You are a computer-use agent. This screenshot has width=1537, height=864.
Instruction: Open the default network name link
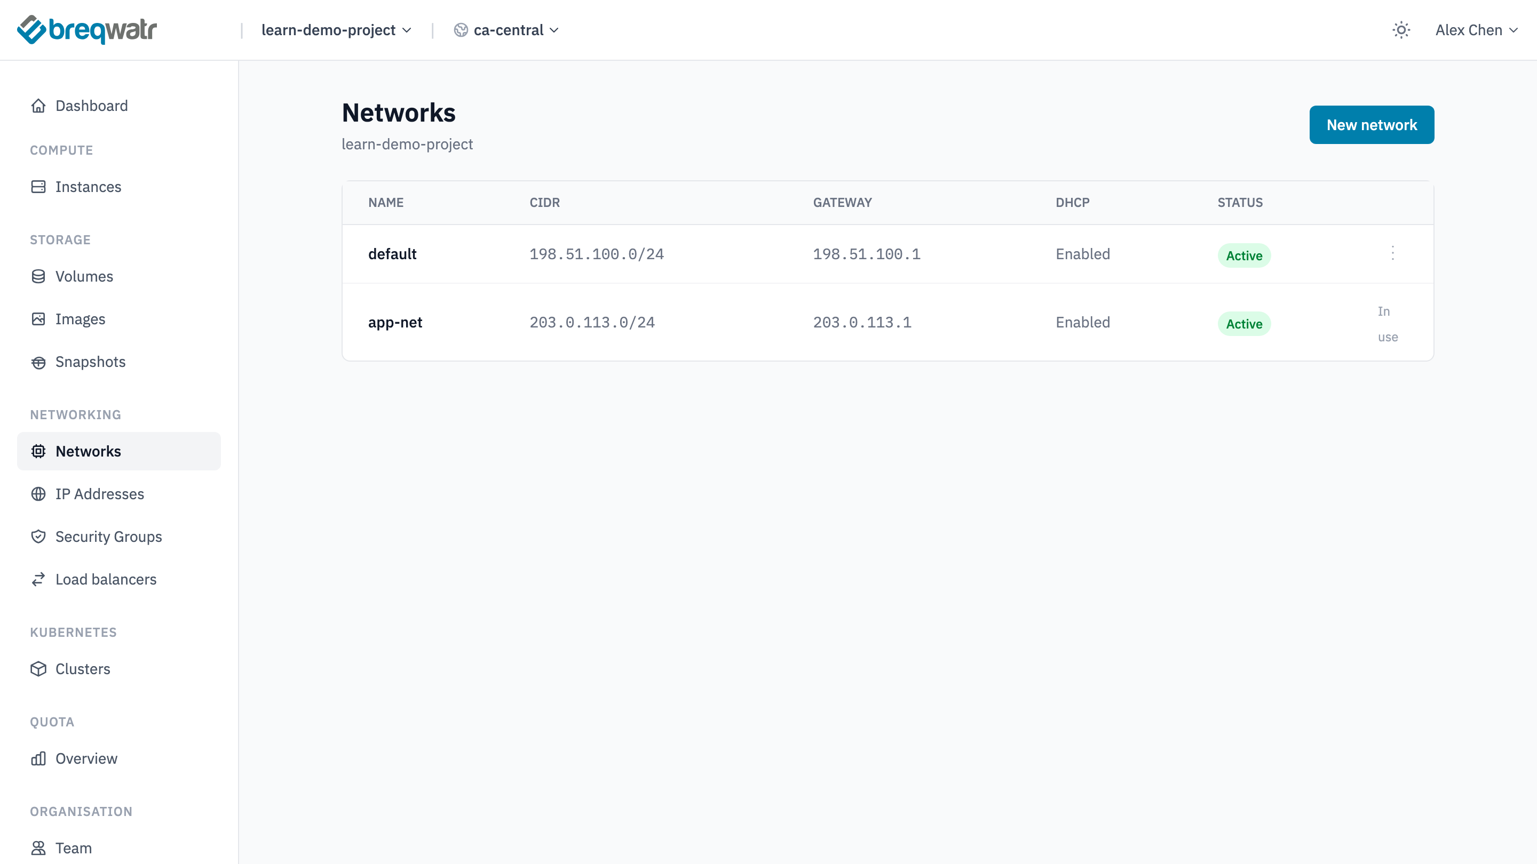pos(392,254)
